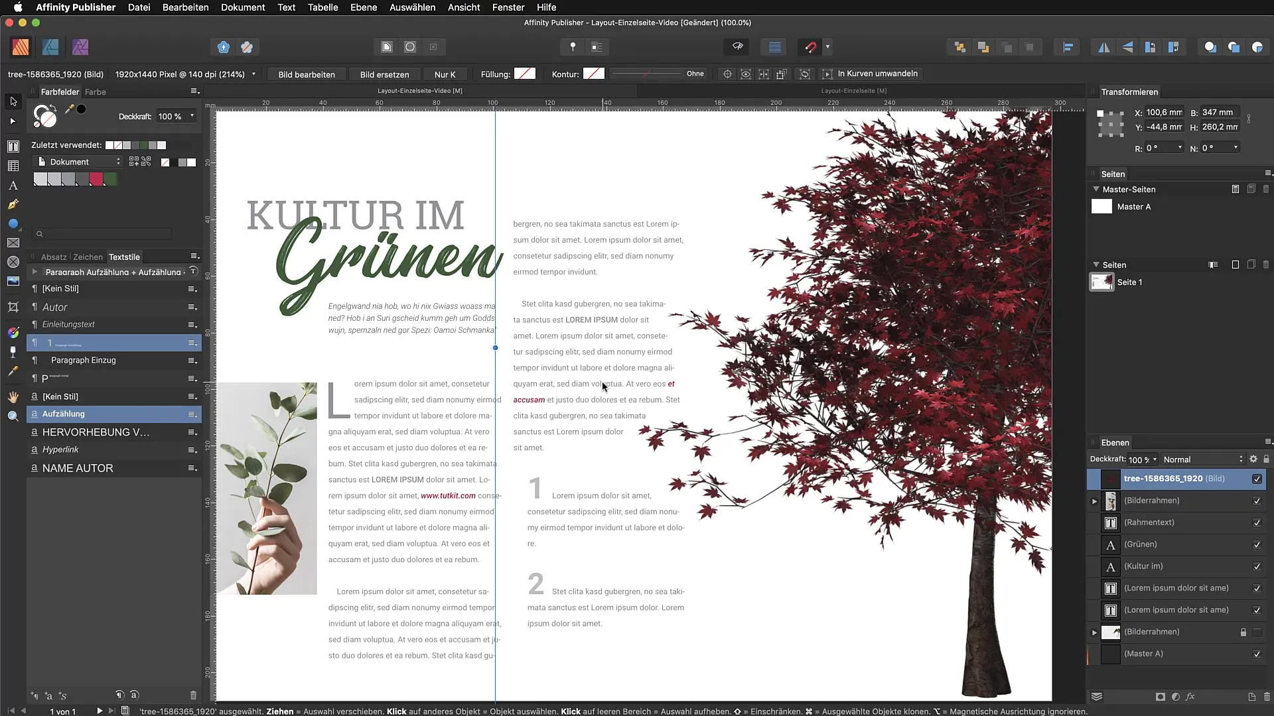Switch to the Zeichen tab

pos(88,257)
